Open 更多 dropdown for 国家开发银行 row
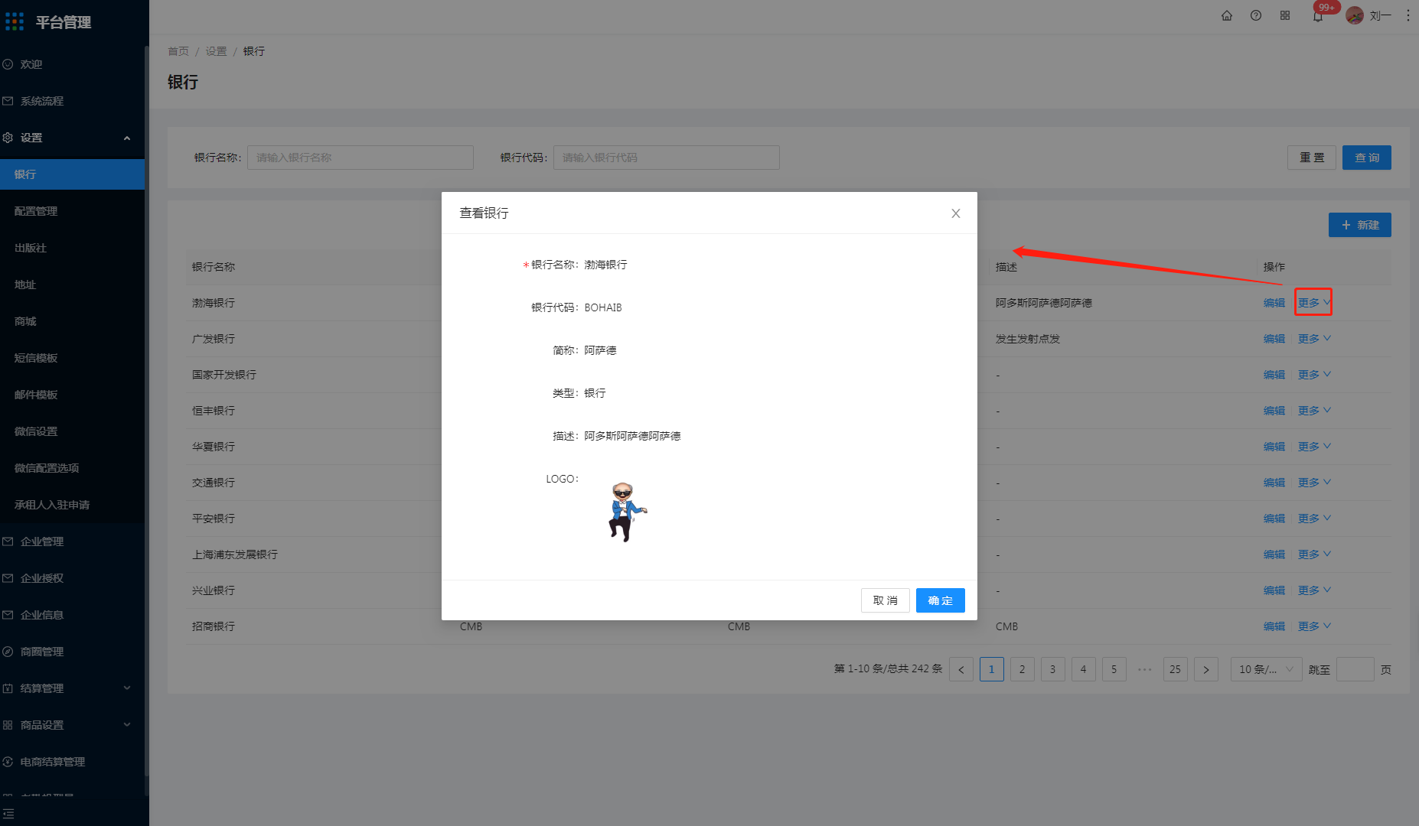Screen dimensions: 1419x826 pyautogui.click(x=1314, y=375)
